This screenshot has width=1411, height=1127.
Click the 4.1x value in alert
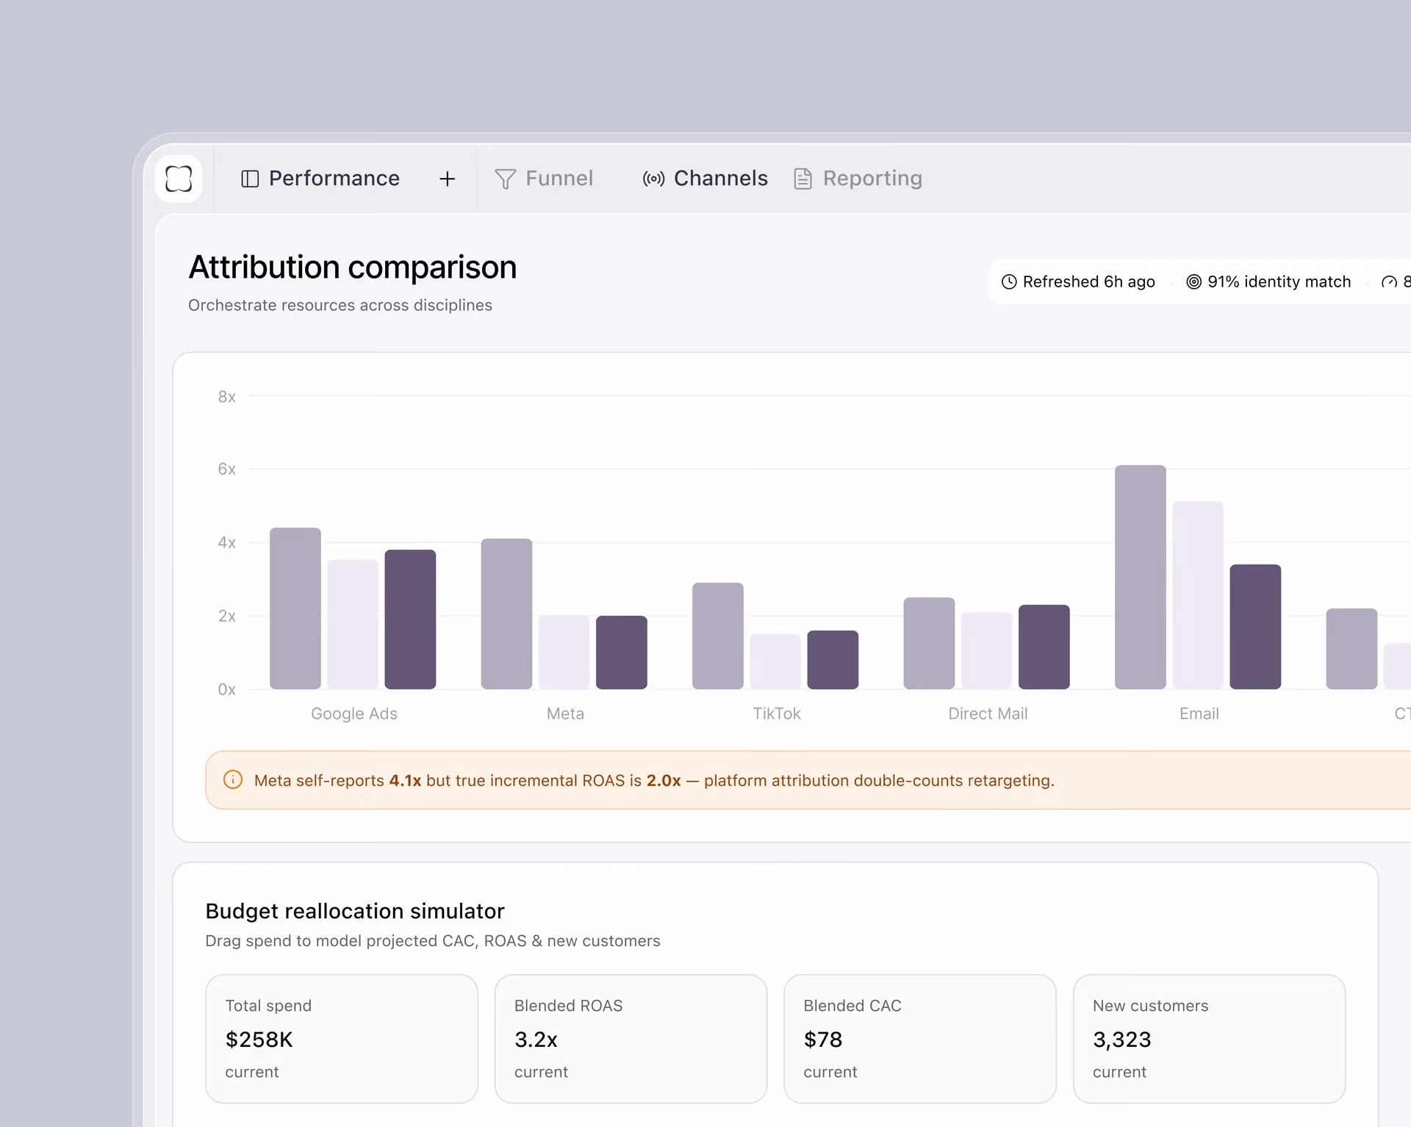[405, 780]
